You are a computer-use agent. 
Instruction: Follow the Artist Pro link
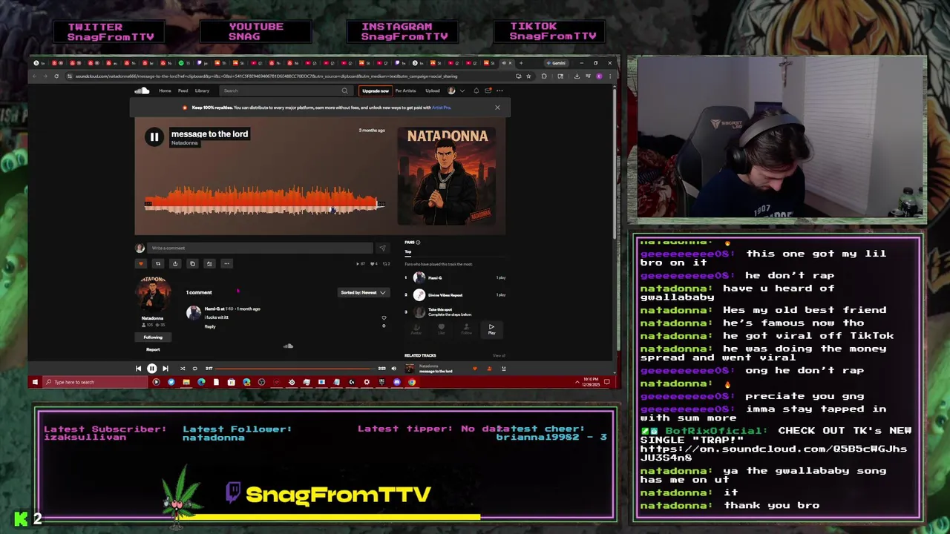442,108
